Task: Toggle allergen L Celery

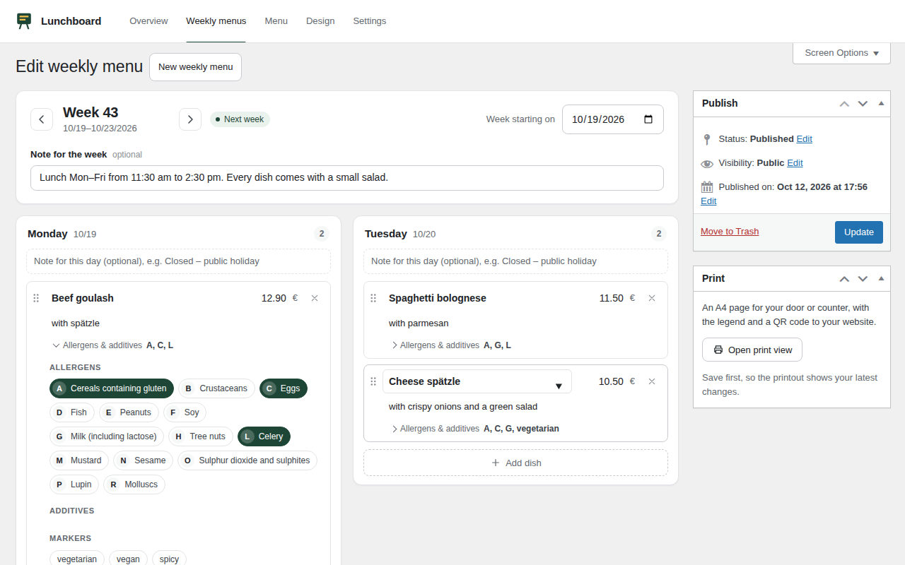Action: [264, 436]
